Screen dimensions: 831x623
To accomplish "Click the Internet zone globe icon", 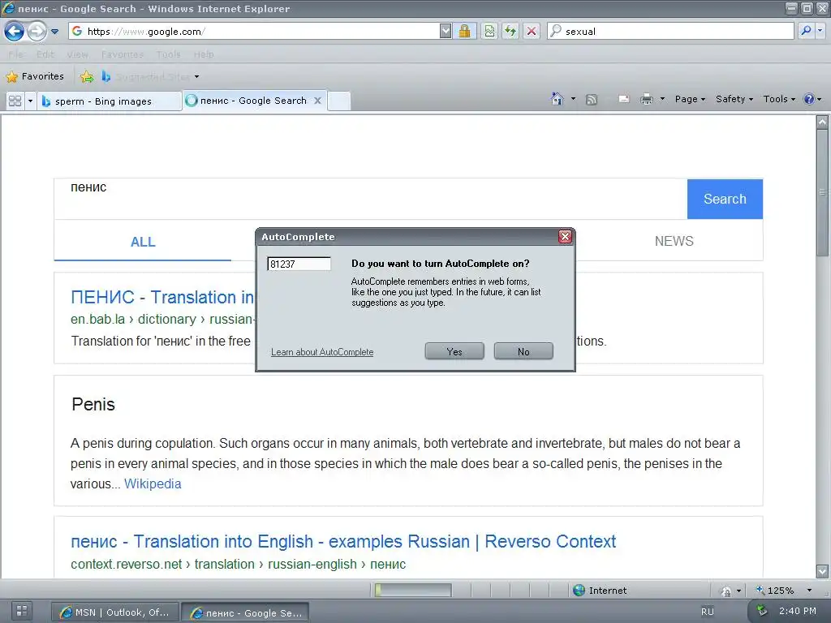I will [x=579, y=591].
